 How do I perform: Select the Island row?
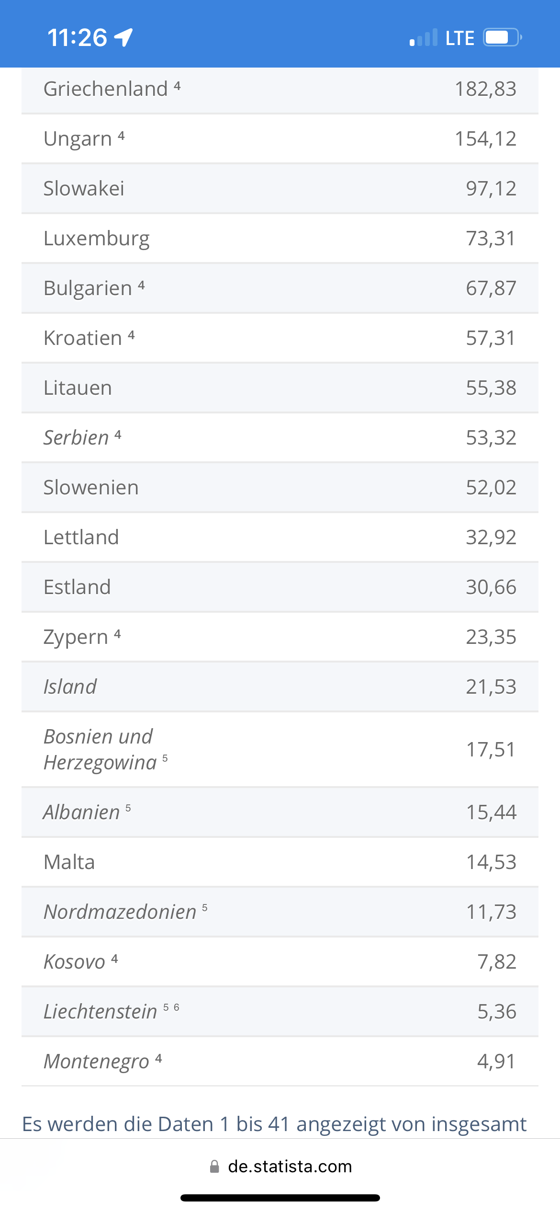click(x=280, y=687)
